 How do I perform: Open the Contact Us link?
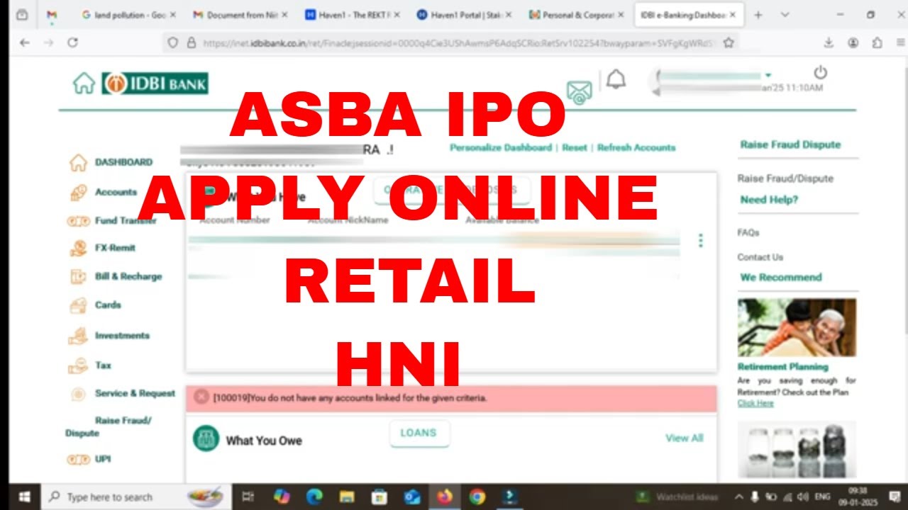[x=760, y=257]
